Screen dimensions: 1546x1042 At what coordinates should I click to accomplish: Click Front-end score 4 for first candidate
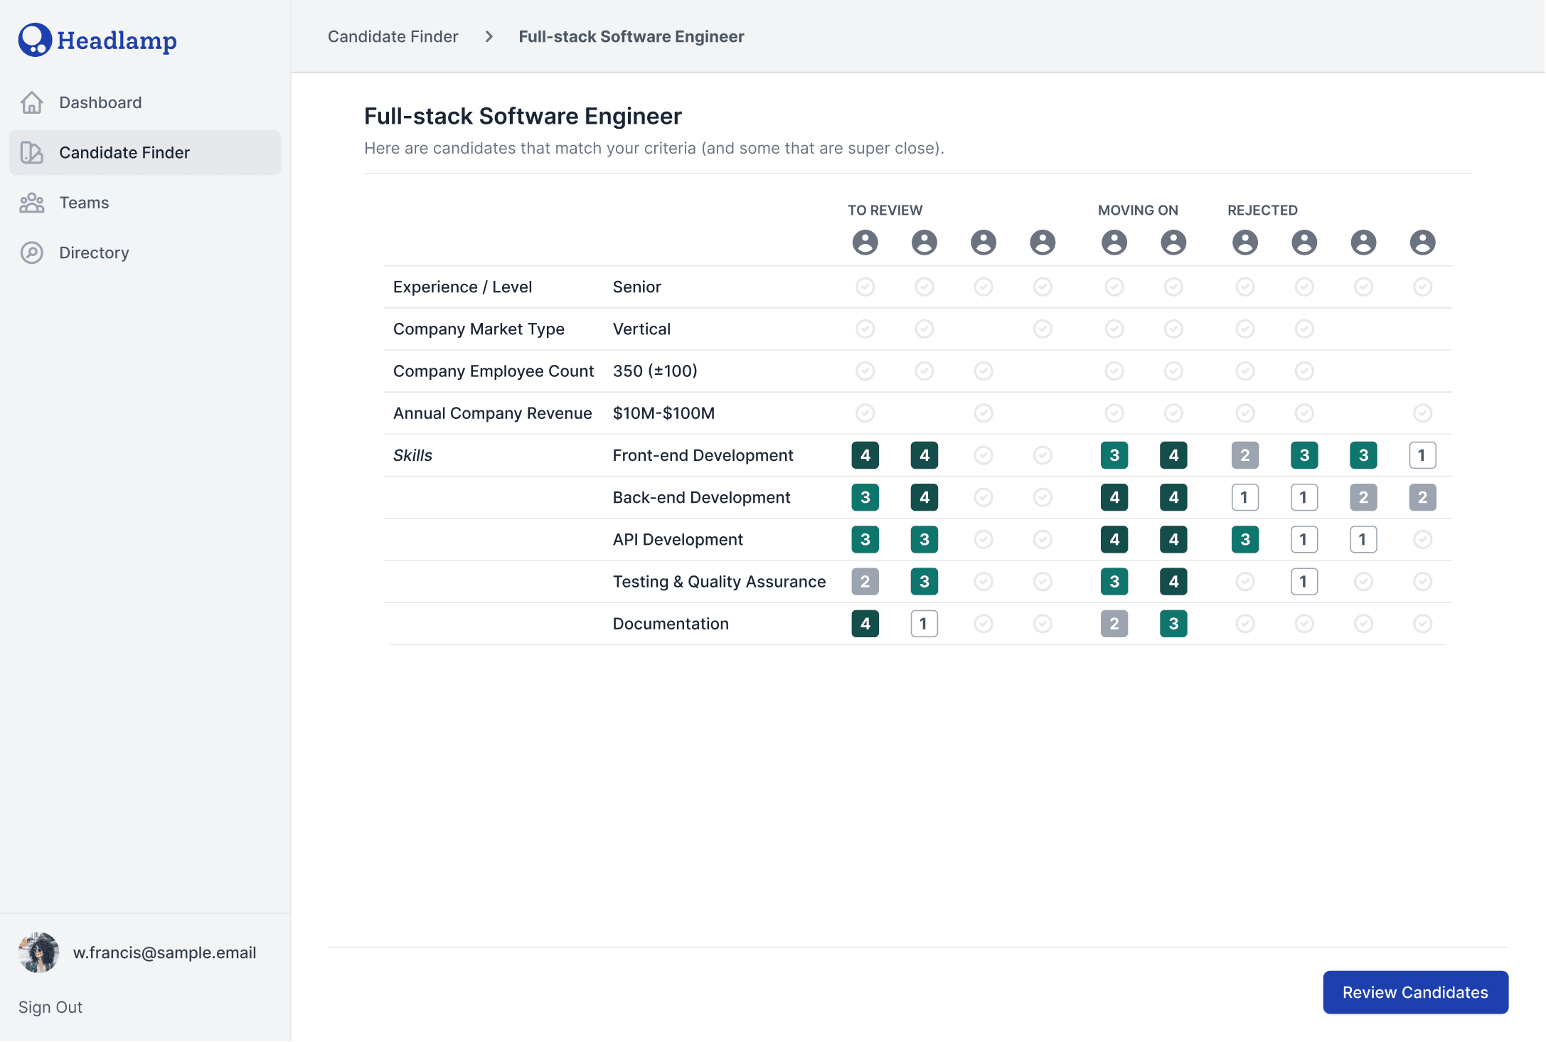[865, 455]
